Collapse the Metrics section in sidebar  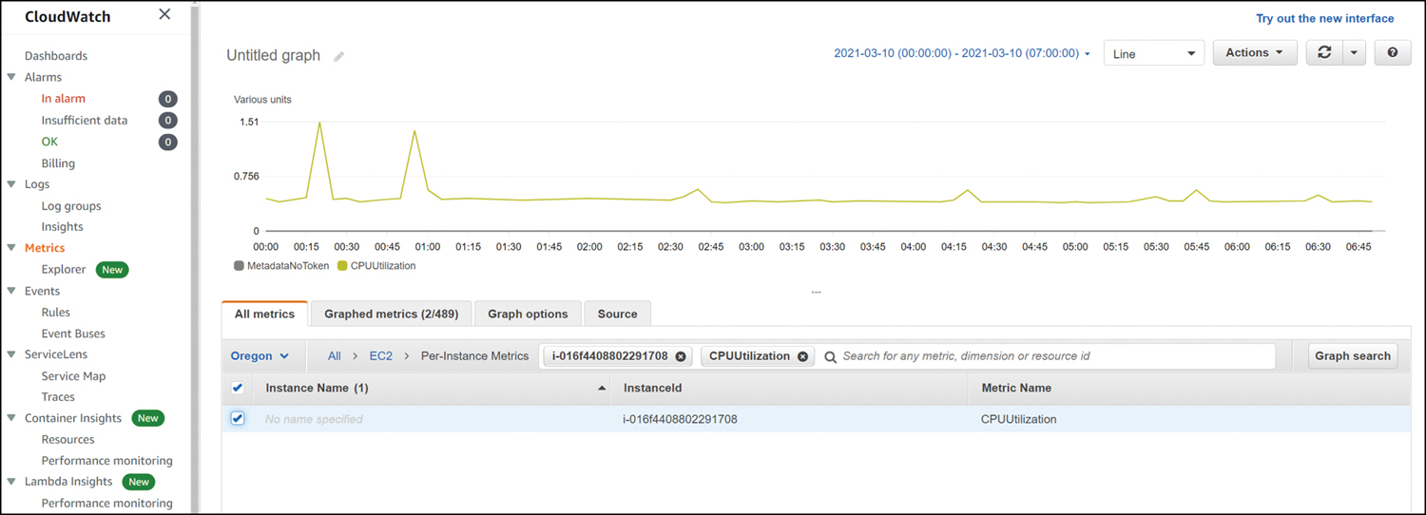(11, 248)
